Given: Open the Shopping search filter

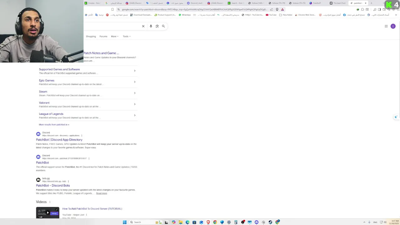Looking at the screenshot, I should [x=91, y=36].
